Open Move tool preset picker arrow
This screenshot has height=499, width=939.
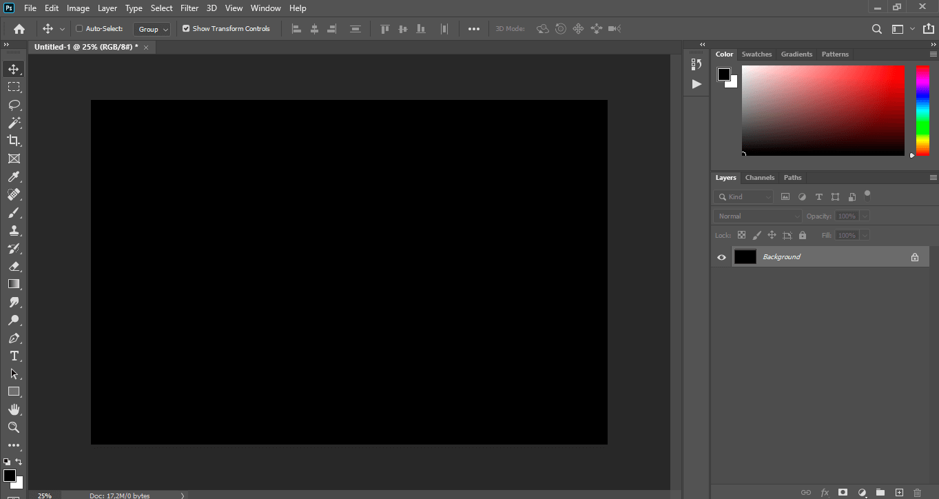[62, 29]
